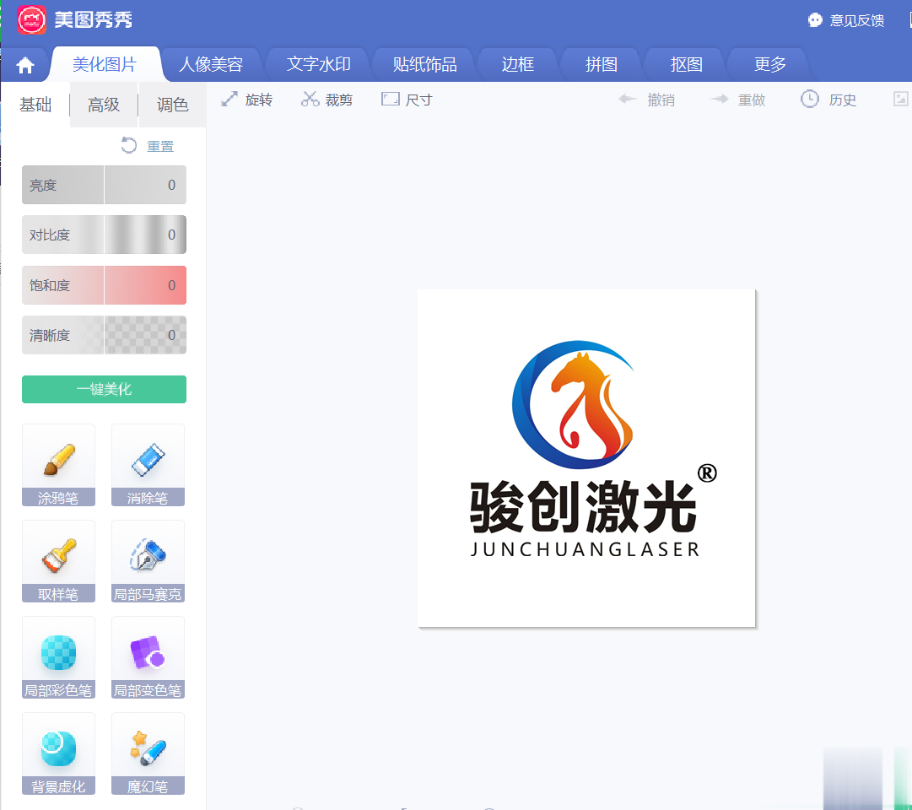Viewport: 912px width, 810px height.
Task: Click the green 一键美化 button
Action: click(x=104, y=389)
